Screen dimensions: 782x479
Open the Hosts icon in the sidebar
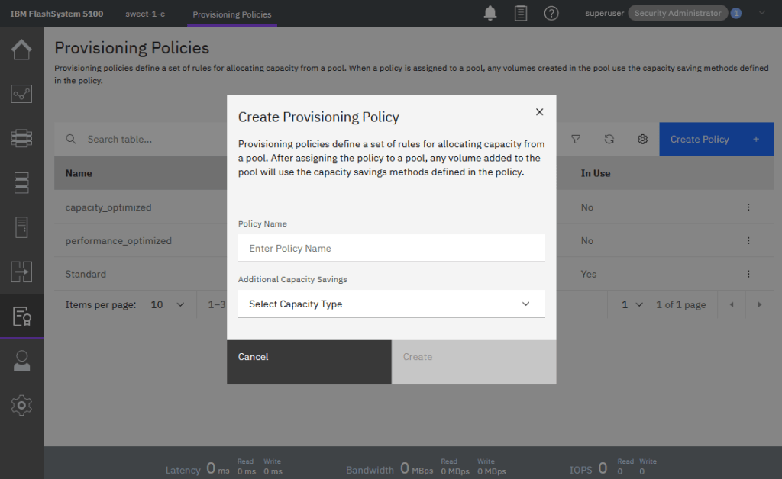pyautogui.click(x=21, y=227)
